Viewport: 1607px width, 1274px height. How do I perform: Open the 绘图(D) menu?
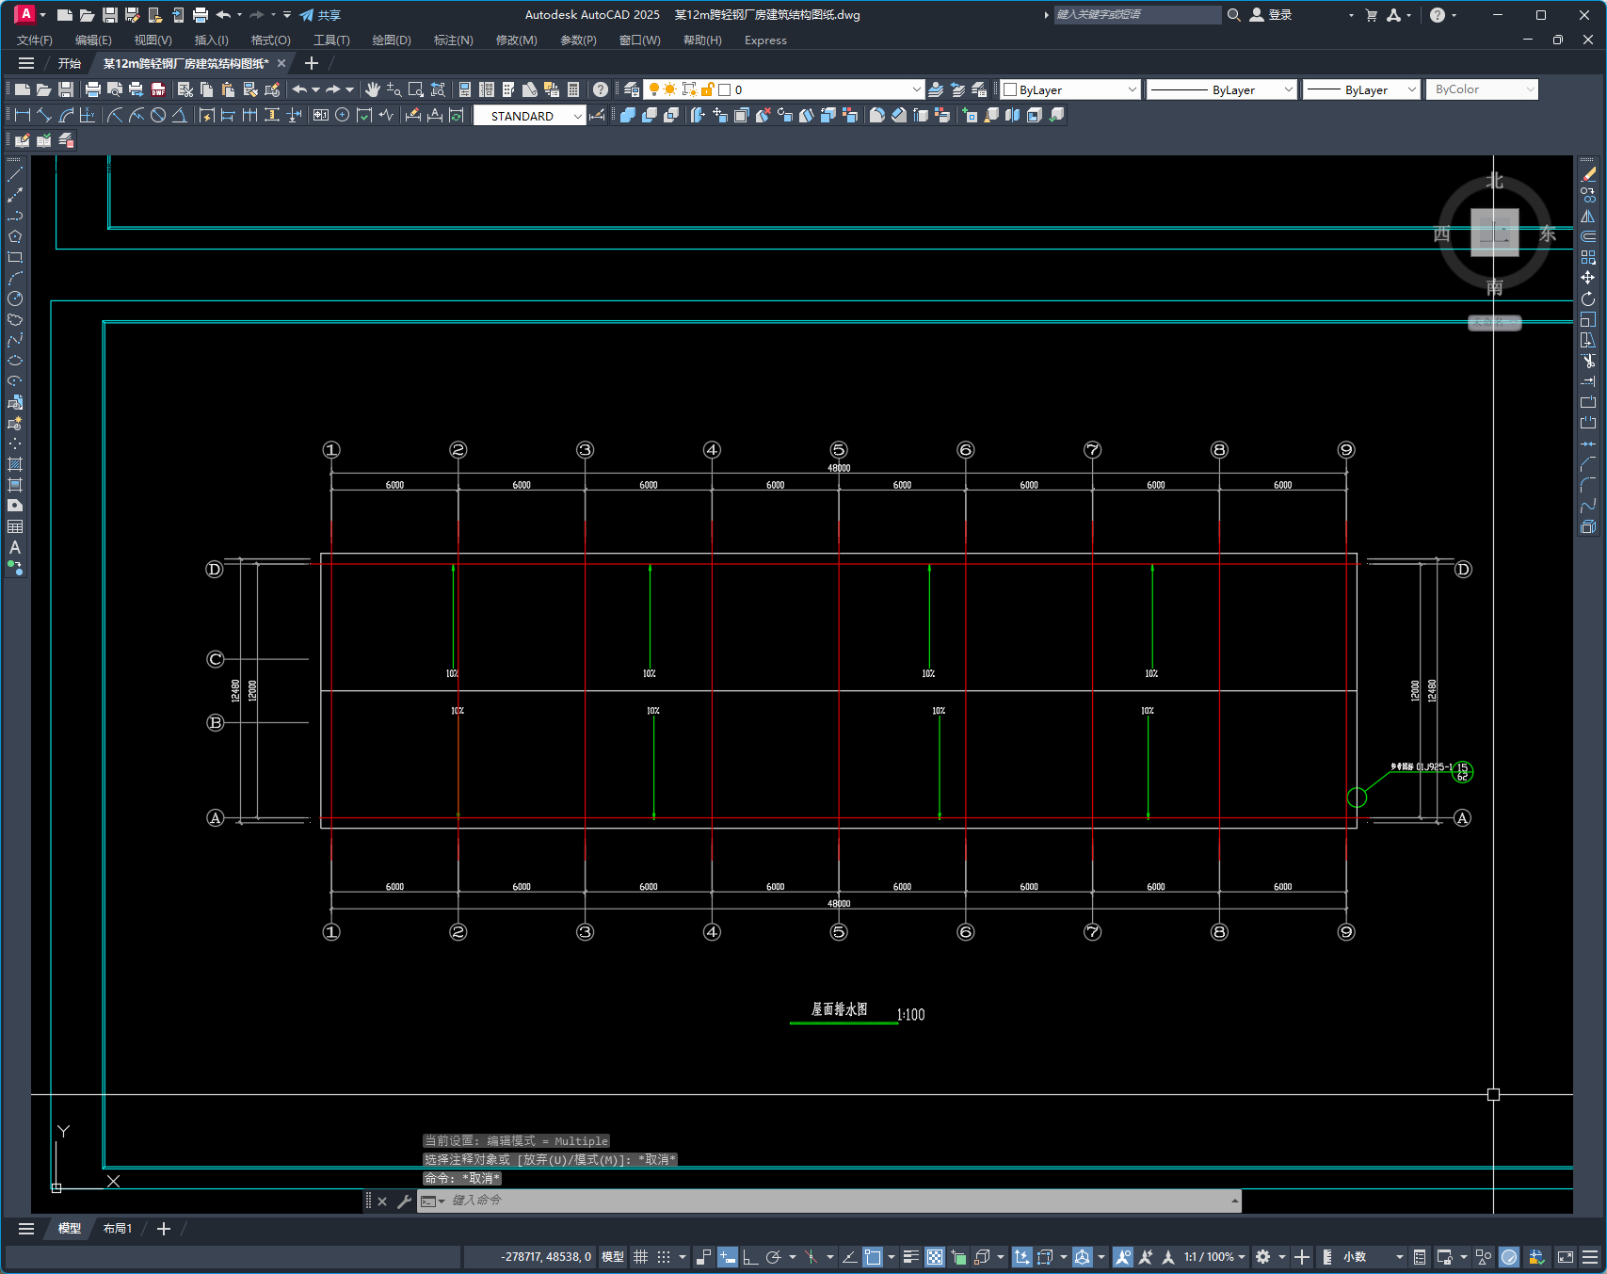392,40
